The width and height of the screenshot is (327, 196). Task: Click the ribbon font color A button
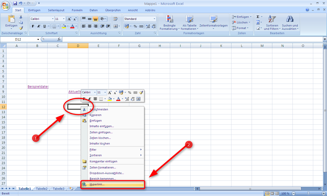pos(73,26)
